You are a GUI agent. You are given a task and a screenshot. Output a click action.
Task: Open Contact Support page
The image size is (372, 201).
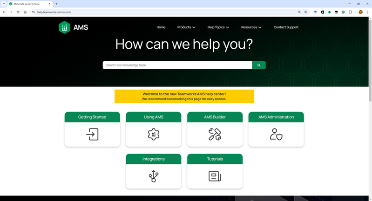click(x=286, y=27)
